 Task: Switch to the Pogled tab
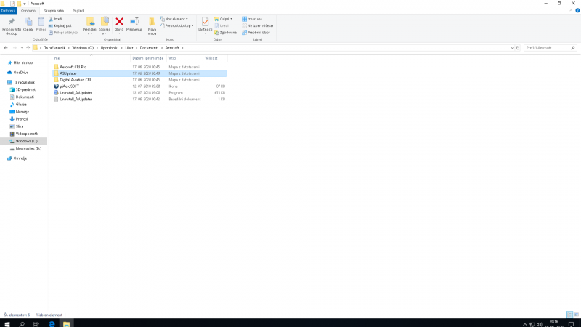coord(78,11)
